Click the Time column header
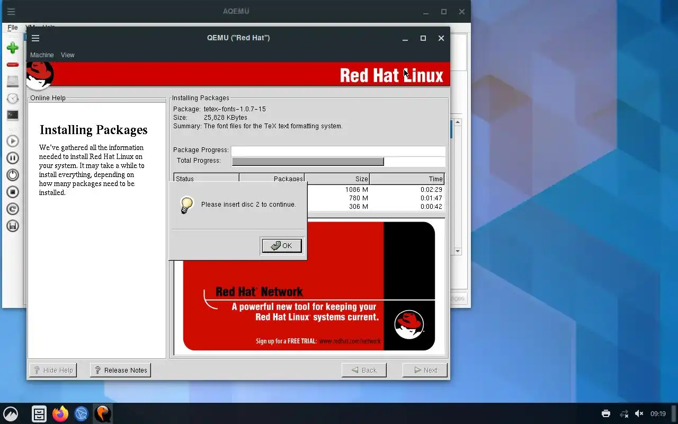 pyautogui.click(x=406, y=179)
